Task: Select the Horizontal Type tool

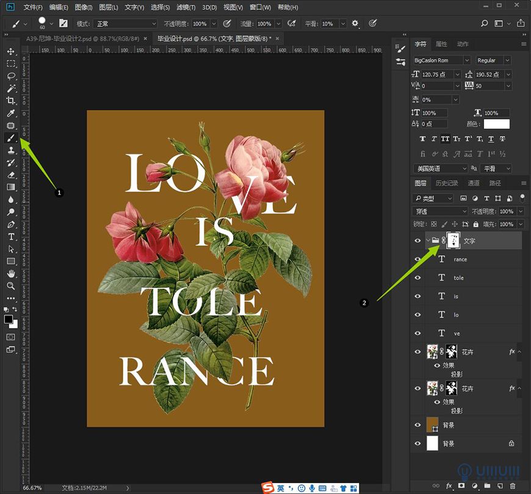Action: pos(11,236)
